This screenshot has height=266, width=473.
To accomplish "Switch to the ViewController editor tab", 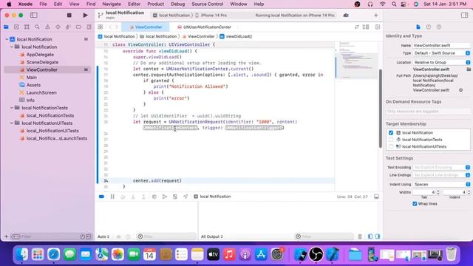I will point(146,27).
